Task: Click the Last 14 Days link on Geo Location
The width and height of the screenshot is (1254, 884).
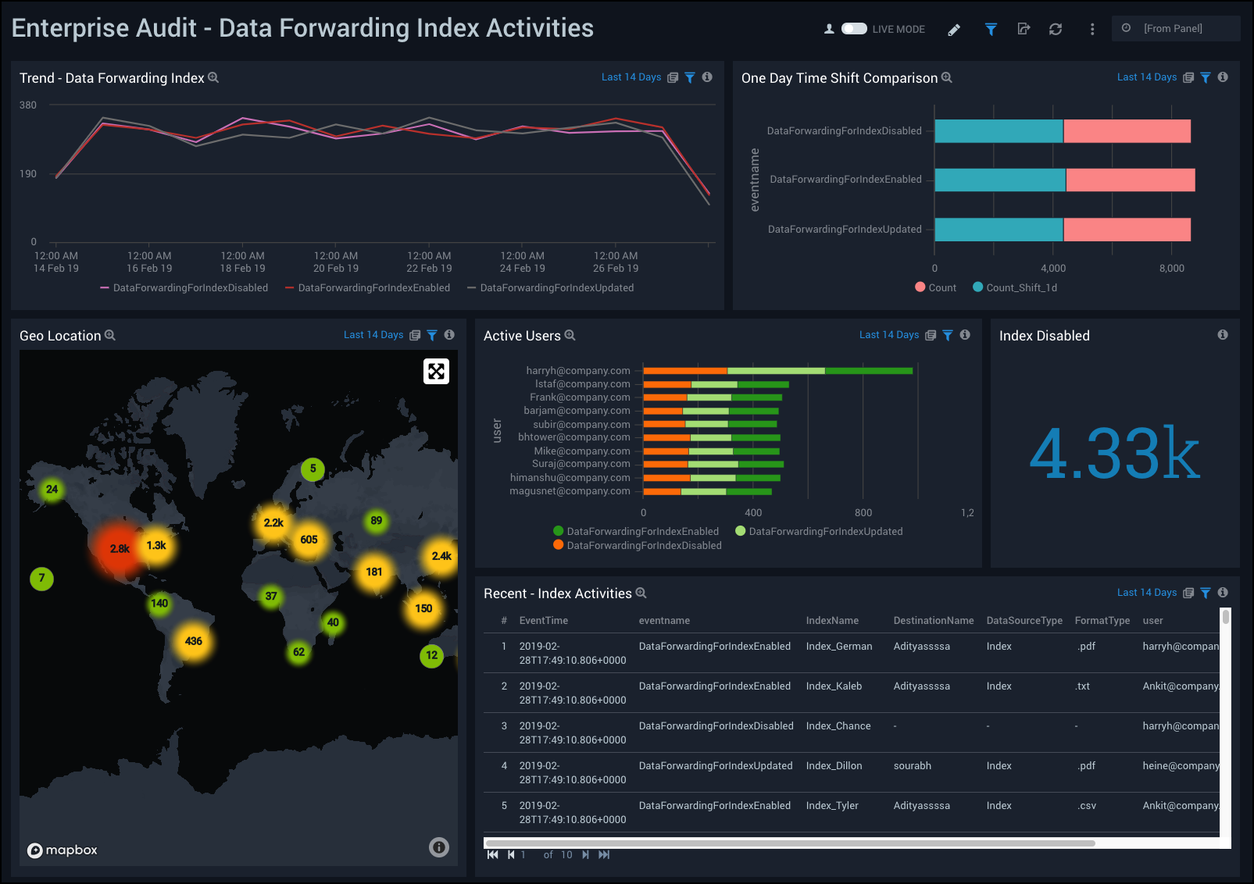Action: [373, 335]
